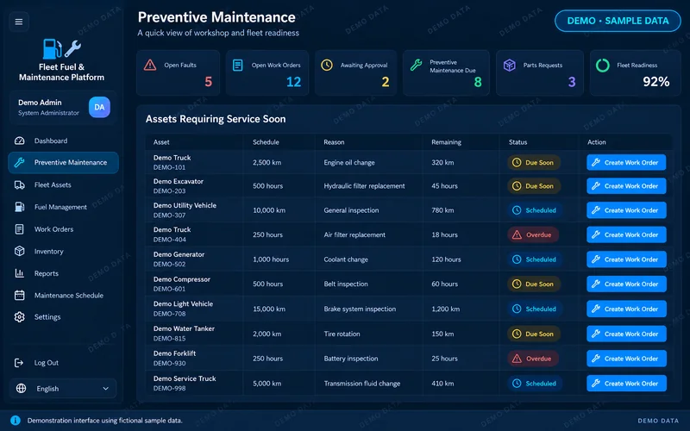Image resolution: width=690 pixels, height=431 pixels.
Task: Click the Fleet Readiness ring icon
Action: (602, 66)
